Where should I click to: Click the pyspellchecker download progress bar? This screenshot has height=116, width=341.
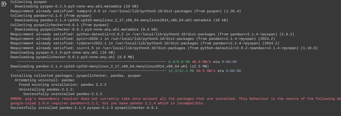click(92, 62)
